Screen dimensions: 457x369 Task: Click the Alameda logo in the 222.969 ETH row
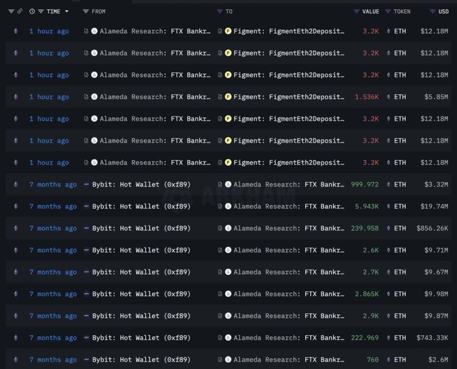tap(228, 338)
